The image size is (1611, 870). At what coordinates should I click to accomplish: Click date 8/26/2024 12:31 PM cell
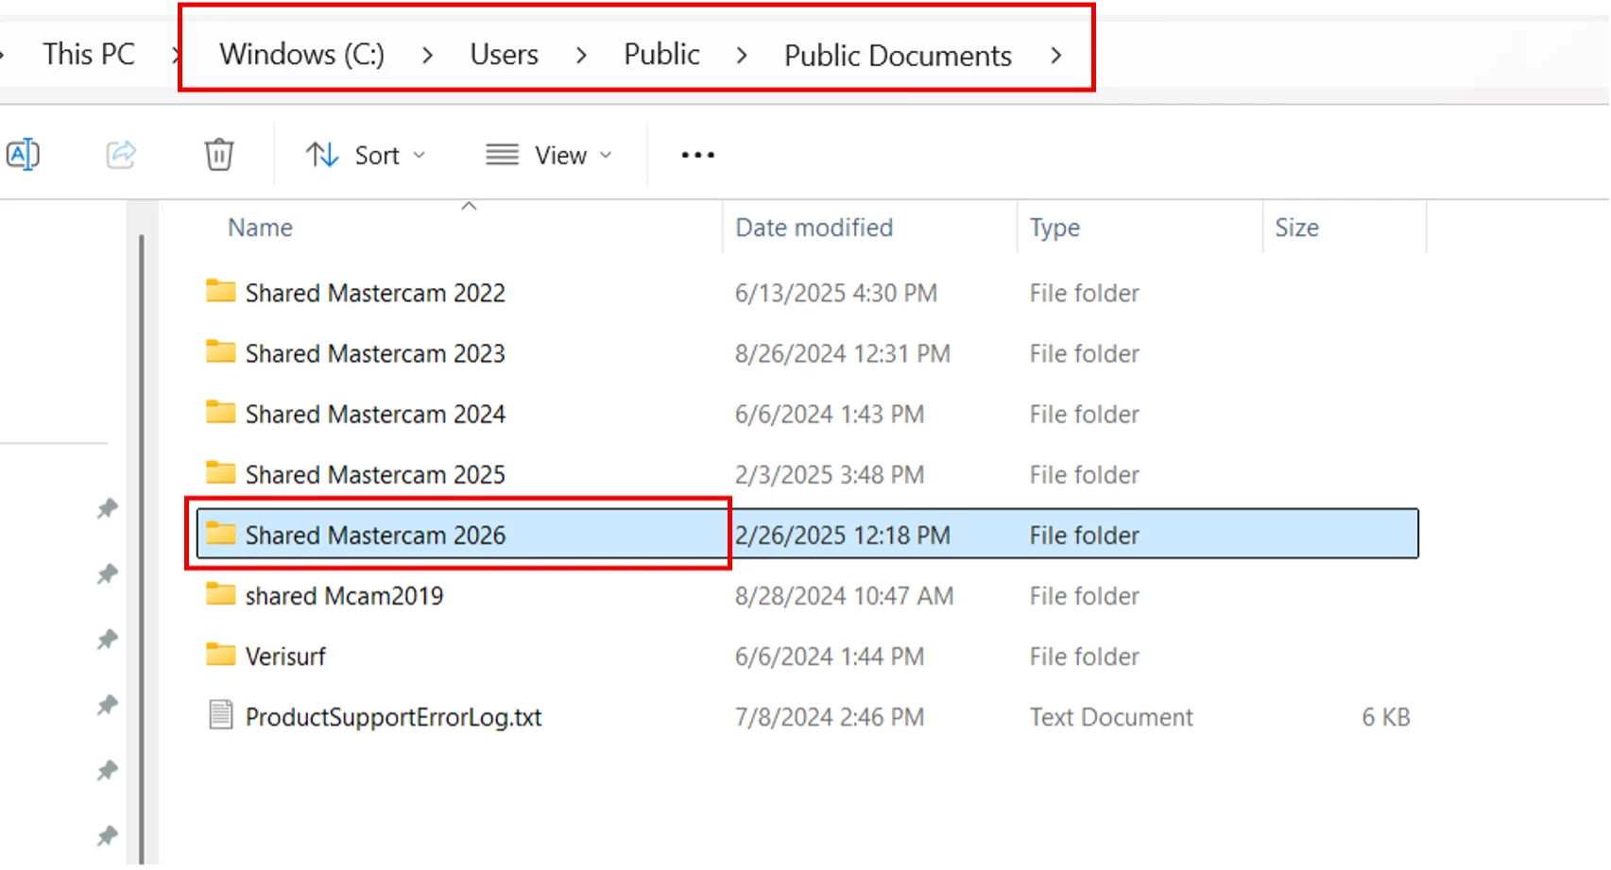click(843, 353)
